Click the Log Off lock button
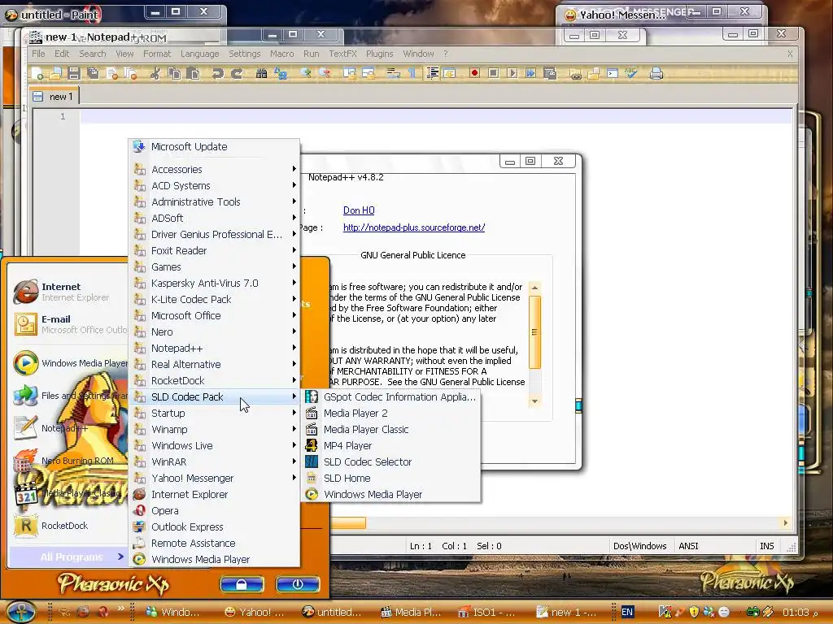The image size is (833, 624). (x=242, y=584)
